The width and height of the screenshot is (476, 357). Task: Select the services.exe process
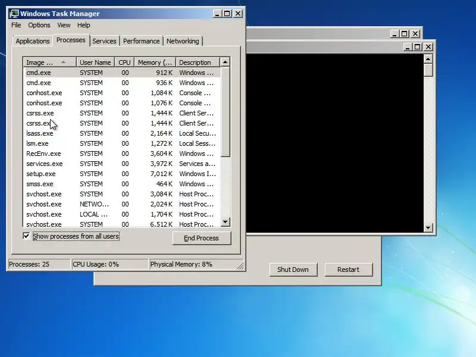[x=121, y=164]
